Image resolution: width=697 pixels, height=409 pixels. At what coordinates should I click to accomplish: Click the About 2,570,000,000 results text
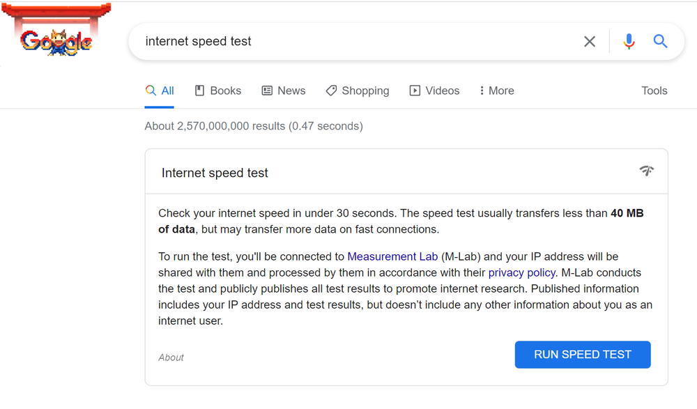tap(253, 126)
